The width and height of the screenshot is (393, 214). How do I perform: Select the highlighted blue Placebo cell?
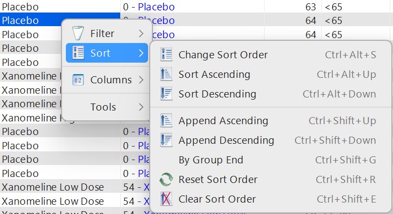(x=60, y=20)
